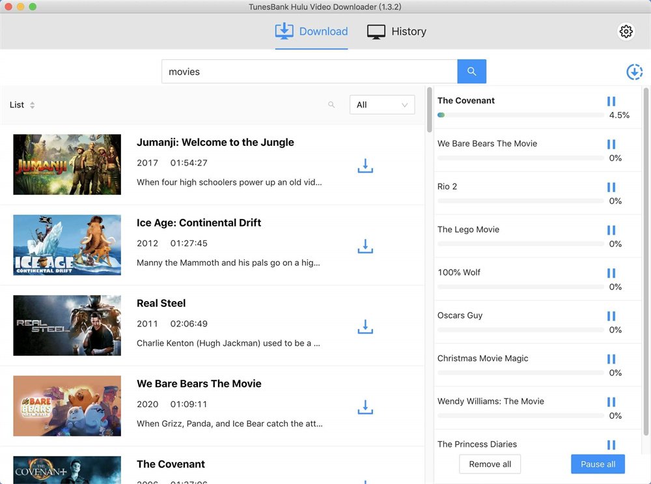Click the Real Steel description text
The width and height of the screenshot is (651, 484).
point(229,343)
